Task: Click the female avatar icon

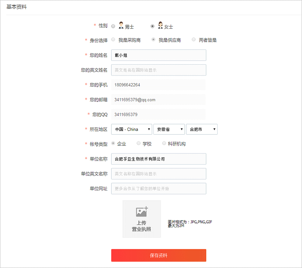Action: tap(160, 25)
